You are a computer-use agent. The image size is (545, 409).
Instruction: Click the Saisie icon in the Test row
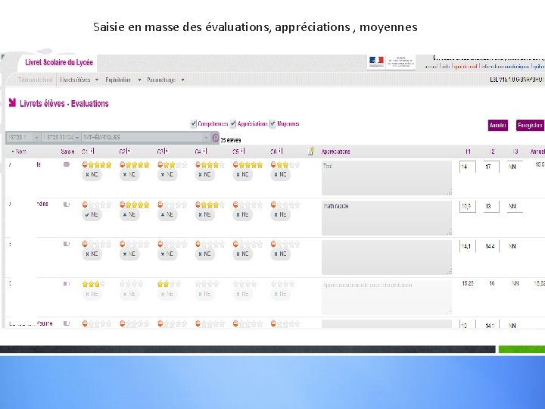(x=67, y=164)
